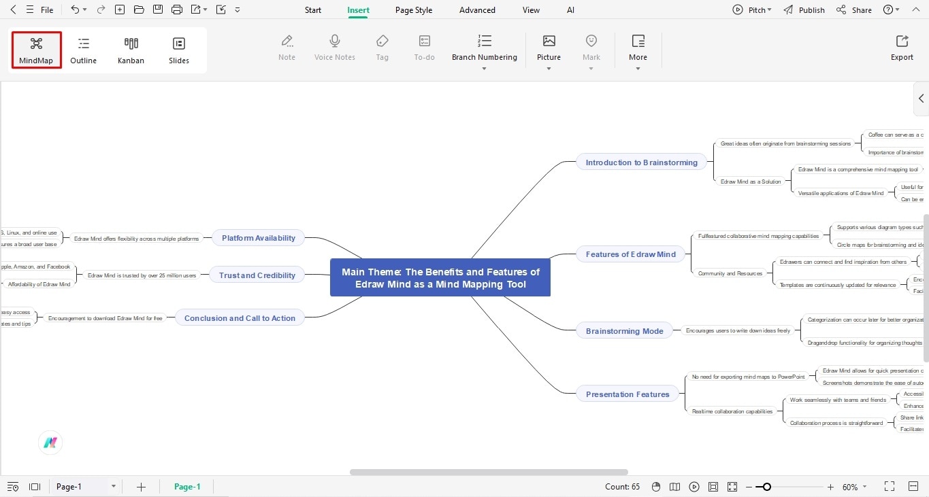Click the Share button
The width and height of the screenshot is (929, 497).
click(854, 10)
